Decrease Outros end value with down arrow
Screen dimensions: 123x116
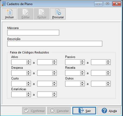pos(108,85)
